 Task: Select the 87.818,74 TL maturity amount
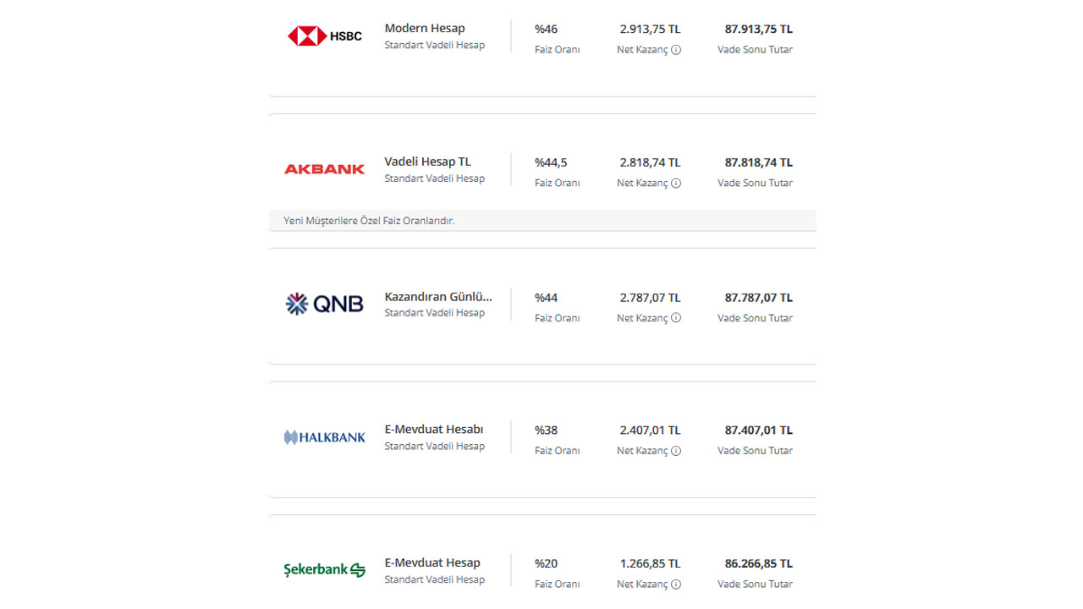(759, 162)
